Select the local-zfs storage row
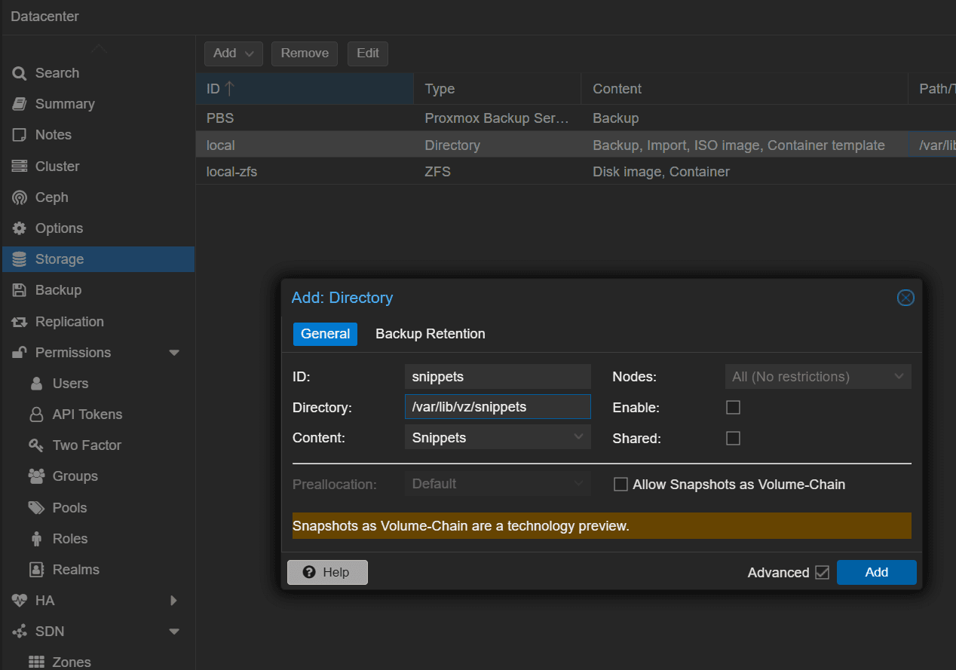This screenshot has width=956, height=670. (x=576, y=172)
